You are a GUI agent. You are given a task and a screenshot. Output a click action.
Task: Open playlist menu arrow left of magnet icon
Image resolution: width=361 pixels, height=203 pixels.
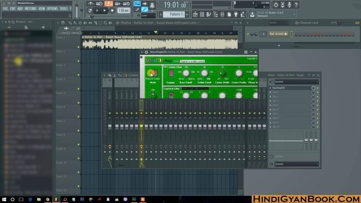pyautogui.click(x=58, y=23)
